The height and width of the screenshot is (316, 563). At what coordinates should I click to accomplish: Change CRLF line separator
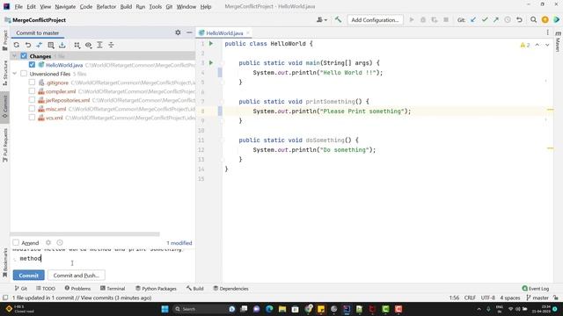coord(470,298)
